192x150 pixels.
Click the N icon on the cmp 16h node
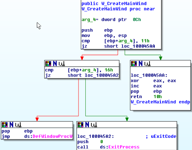tap(55, 64)
